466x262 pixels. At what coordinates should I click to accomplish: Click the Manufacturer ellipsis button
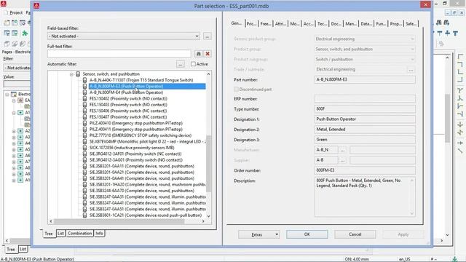(x=342, y=150)
